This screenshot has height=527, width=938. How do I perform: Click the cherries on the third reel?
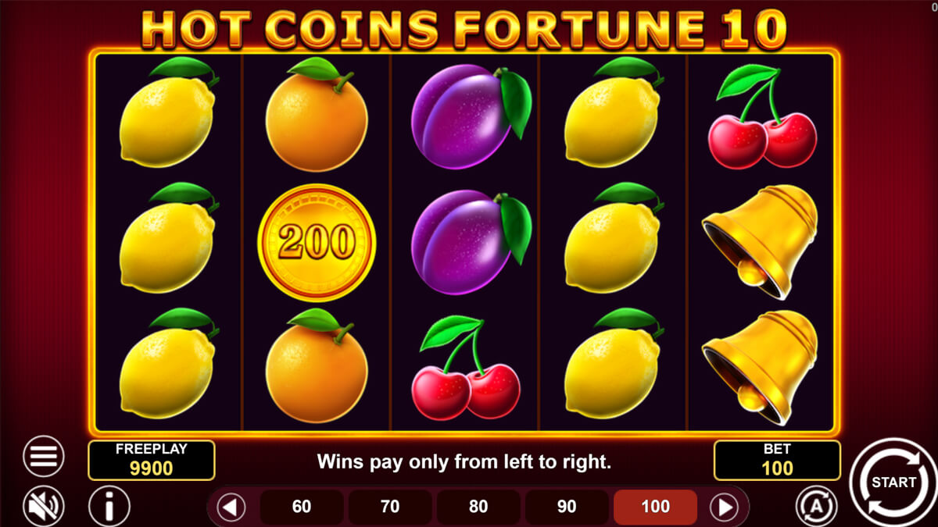466,367
